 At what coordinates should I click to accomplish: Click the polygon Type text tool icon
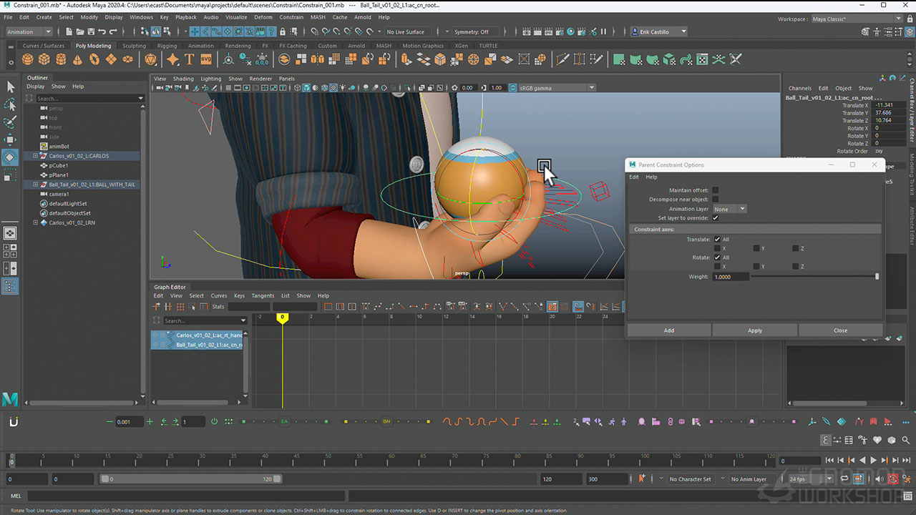click(x=190, y=59)
